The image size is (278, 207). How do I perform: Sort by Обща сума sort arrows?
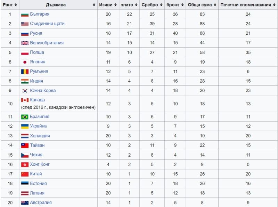tap(215, 5)
